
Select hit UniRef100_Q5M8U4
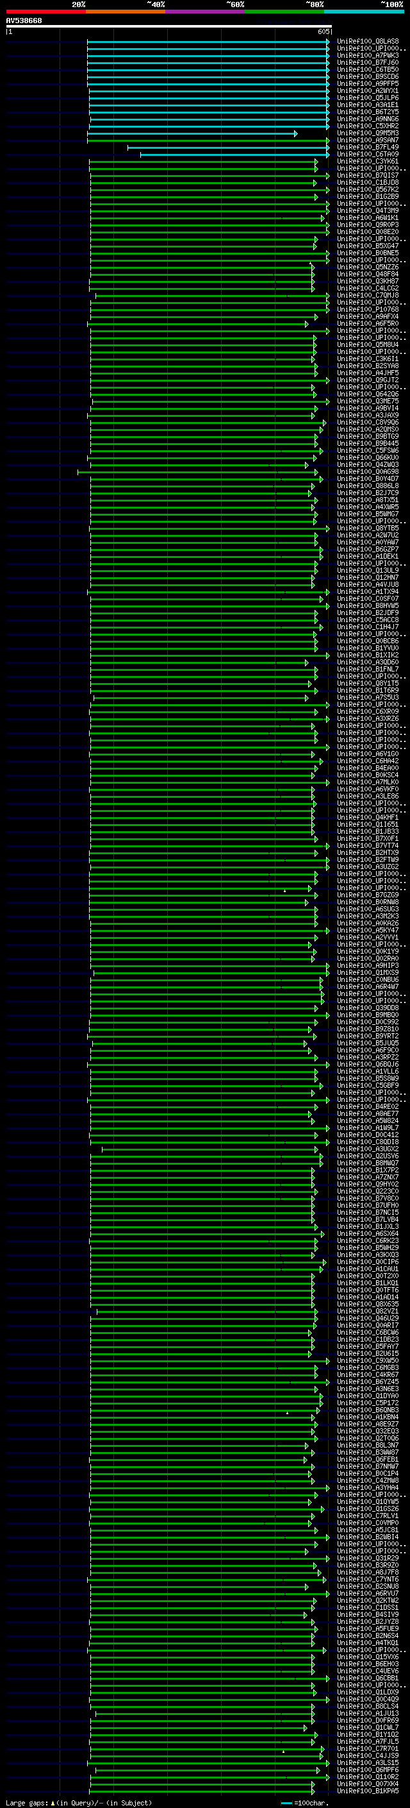coord(368,344)
